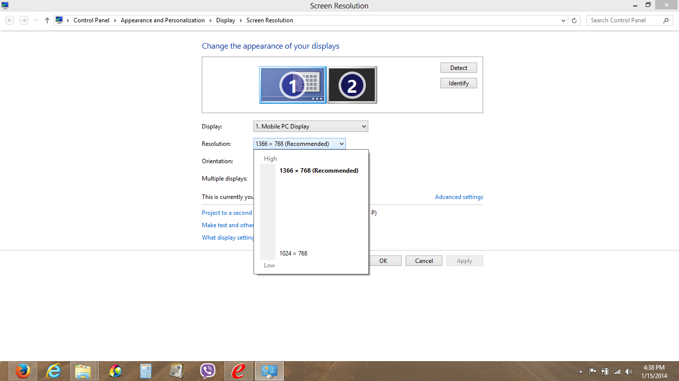Open the Display dropdown list
The height and width of the screenshot is (381, 679).
(311, 127)
